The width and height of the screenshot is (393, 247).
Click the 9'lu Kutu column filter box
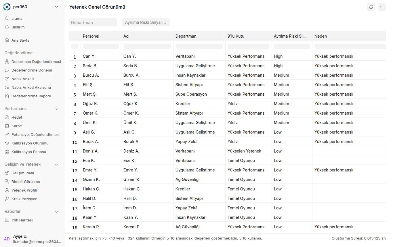click(249, 46)
